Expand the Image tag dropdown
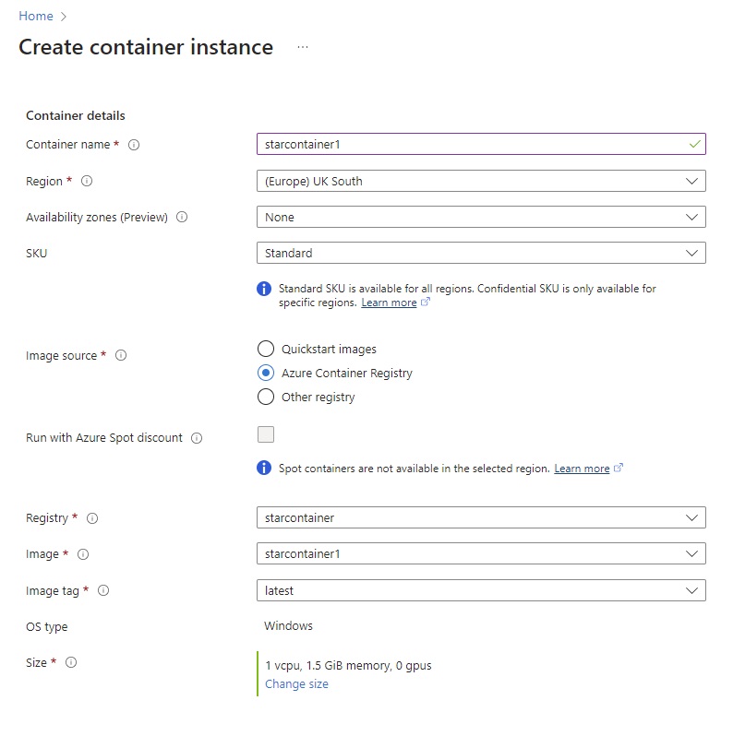Viewport: 745px width, 736px height. tap(481, 590)
